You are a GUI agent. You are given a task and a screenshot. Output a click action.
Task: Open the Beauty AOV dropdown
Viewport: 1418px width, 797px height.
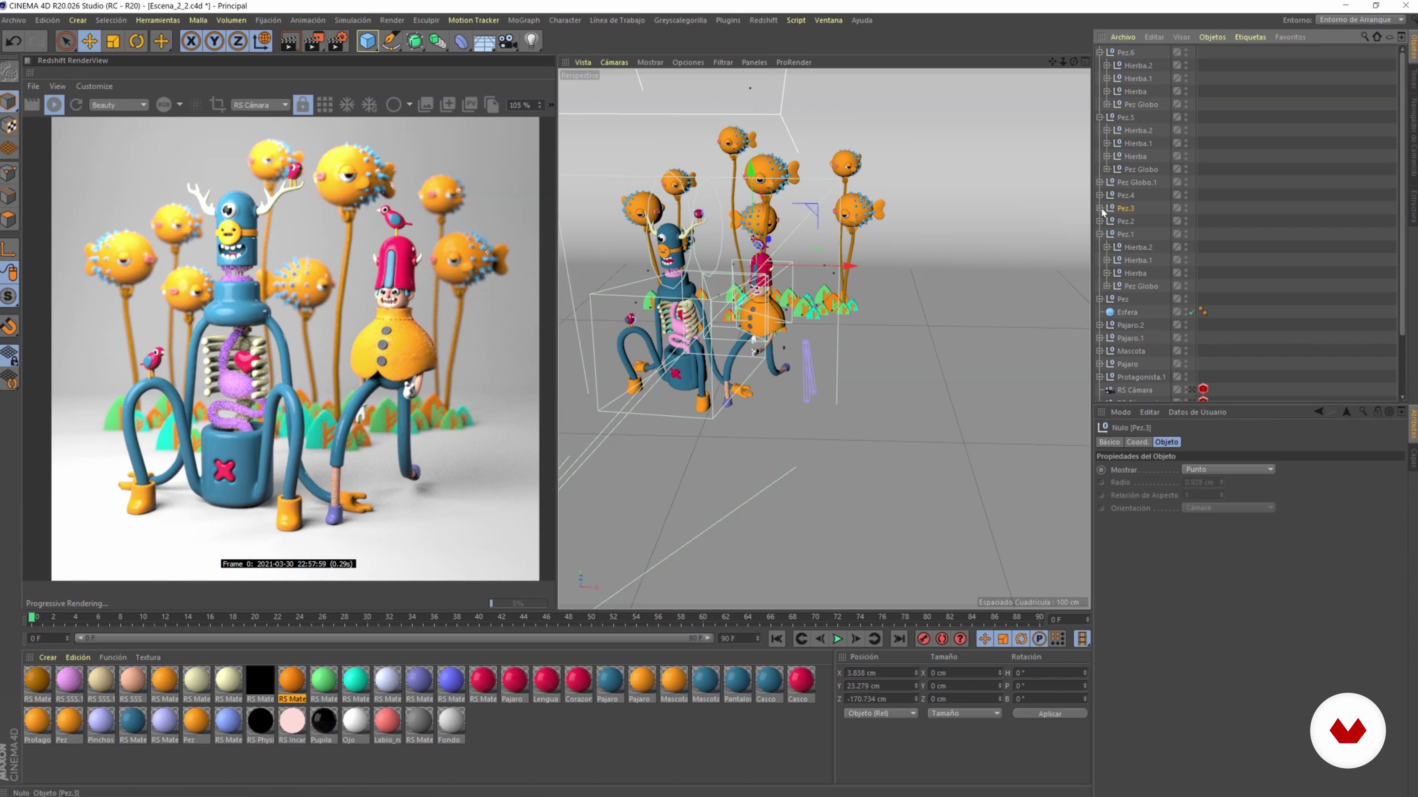tap(118, 105)
